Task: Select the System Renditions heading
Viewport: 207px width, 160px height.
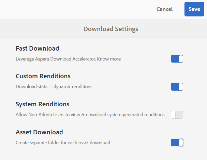Action: (x=43, y=104)
